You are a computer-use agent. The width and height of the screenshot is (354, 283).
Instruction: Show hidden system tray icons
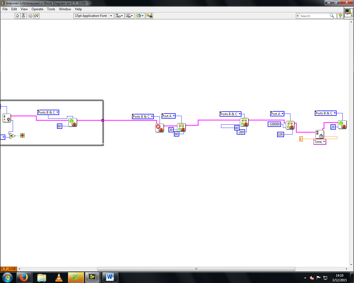(305, 278)
